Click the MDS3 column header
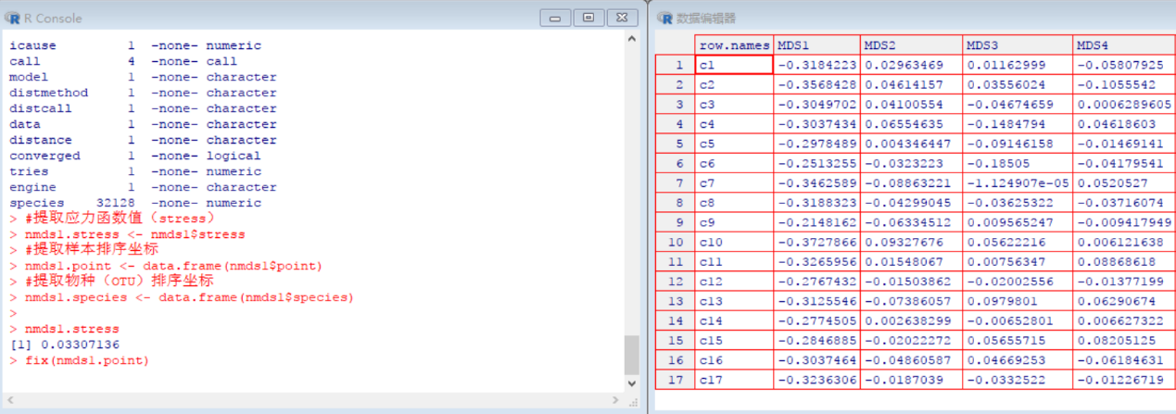 (1018, 45)
